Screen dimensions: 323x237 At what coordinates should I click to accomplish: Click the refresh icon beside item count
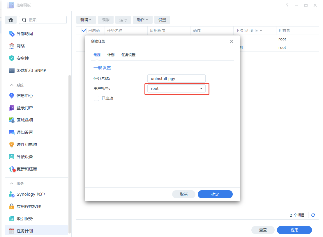[313, 215]
